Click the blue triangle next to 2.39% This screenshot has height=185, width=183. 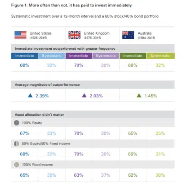(x=30, y=95)
